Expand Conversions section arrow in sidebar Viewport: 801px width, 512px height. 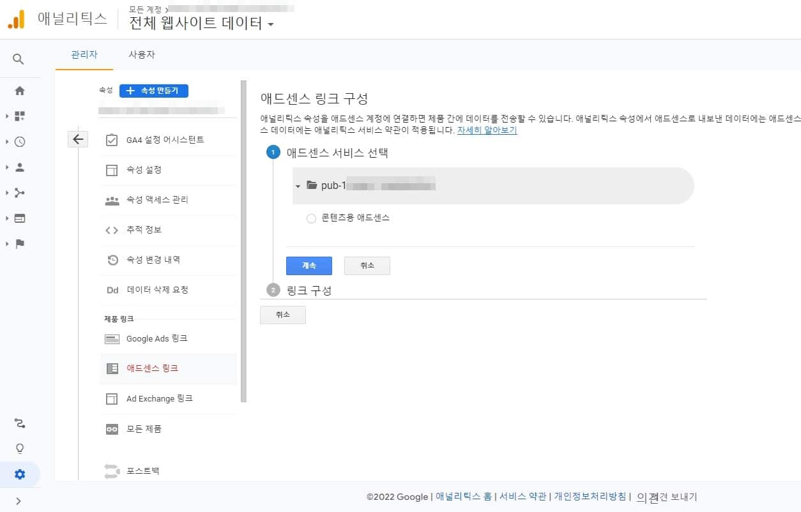pos(6,244)
